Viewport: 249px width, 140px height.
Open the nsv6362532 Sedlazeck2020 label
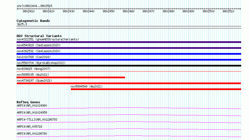click(x=39, y=51)
